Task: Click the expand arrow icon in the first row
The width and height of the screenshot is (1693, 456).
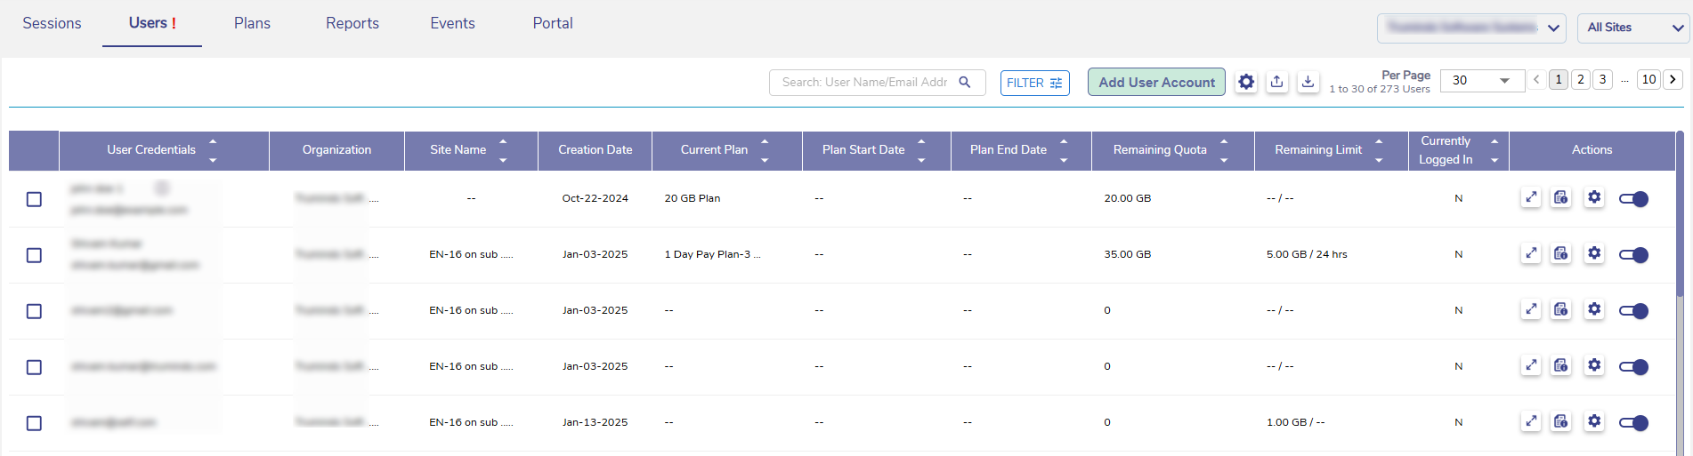Action: (1531, 198)
